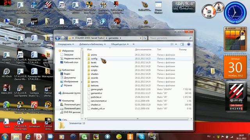Sort by Имя column header
Viewport: 250px width, 140px height.
pyautogui.click(x=89, y=49)
